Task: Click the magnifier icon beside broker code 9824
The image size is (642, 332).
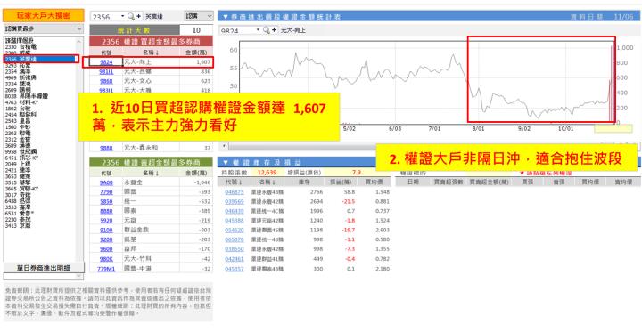Action: [x=266, y=30]
